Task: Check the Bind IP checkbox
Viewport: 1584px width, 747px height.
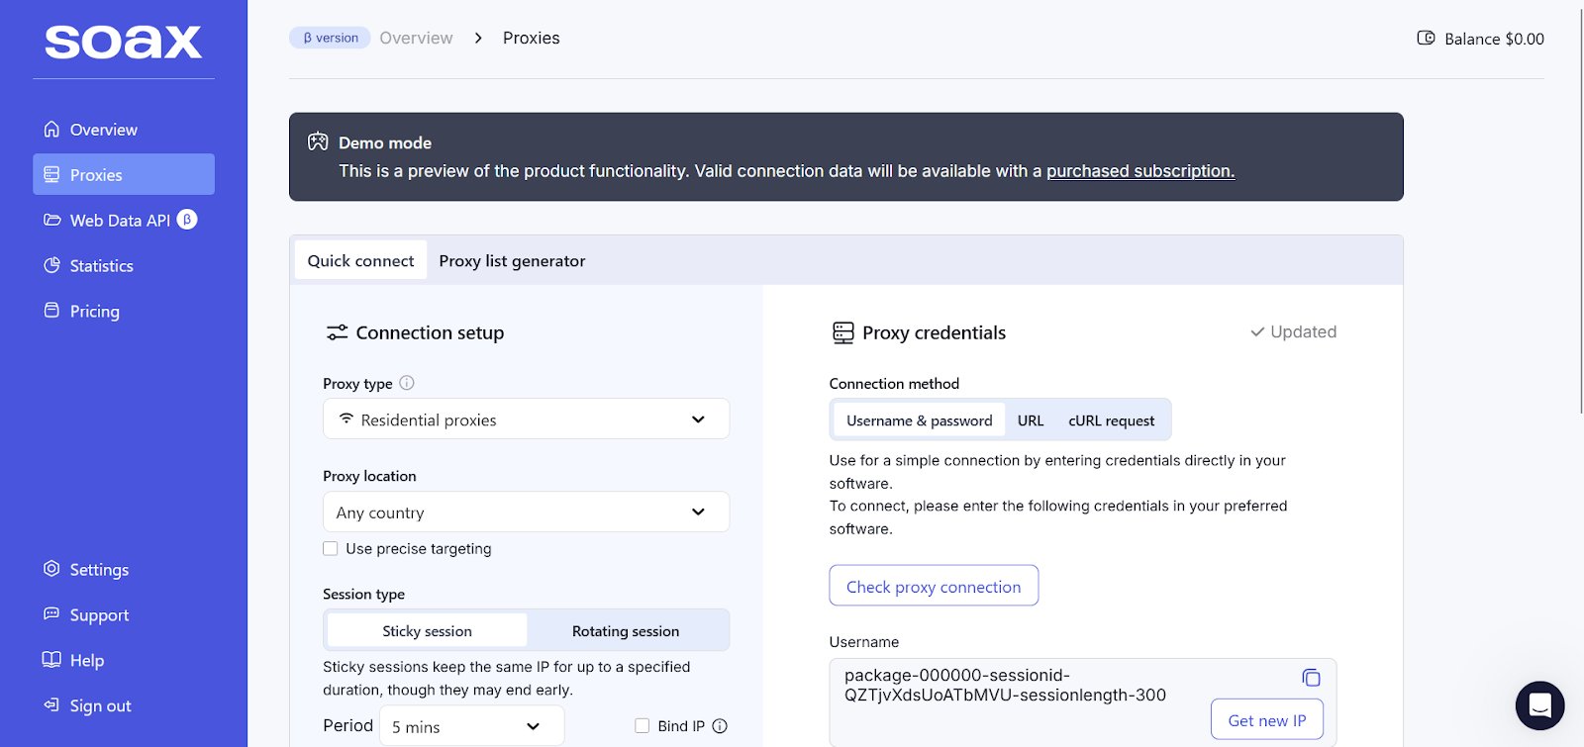Action: [642, 726]
